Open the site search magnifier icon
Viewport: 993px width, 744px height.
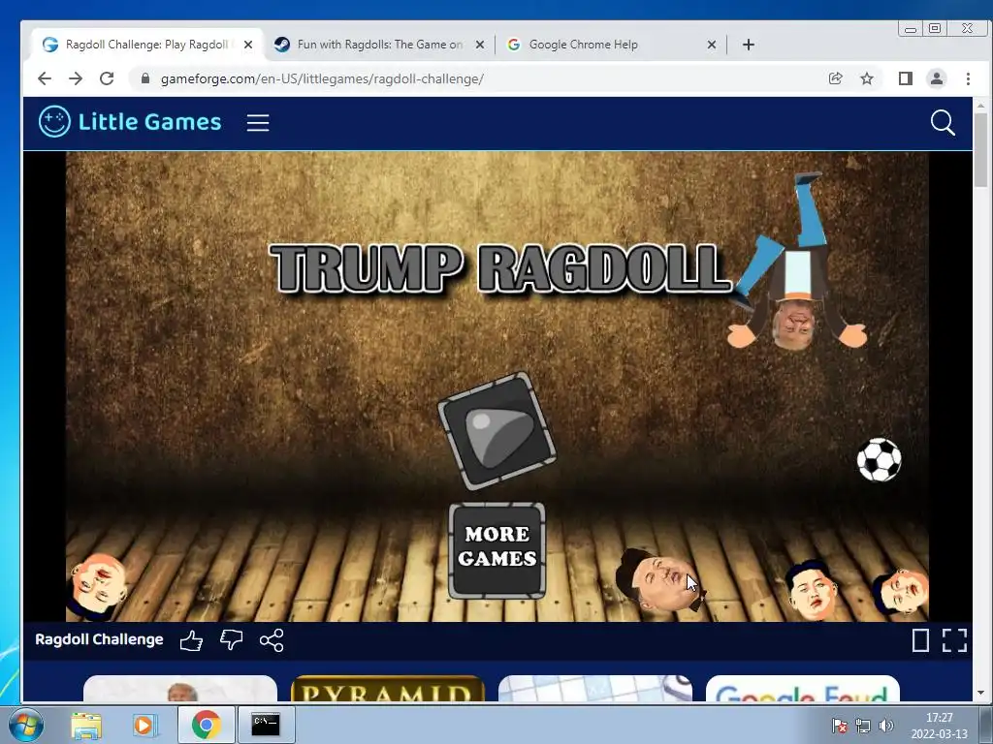tap(943, 123)
